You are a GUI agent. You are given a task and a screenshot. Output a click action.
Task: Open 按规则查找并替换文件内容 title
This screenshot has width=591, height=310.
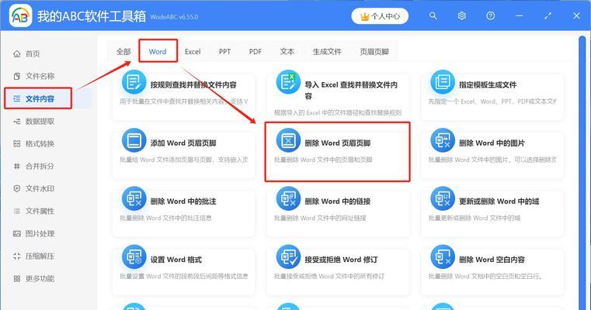click(193, 85)
